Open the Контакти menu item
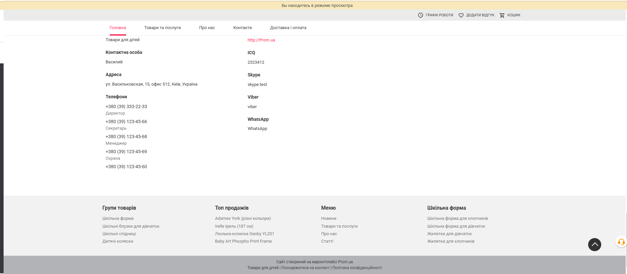The width and height of the screenshot is (627, 274). pyautogui.click(x=242, y=28)
